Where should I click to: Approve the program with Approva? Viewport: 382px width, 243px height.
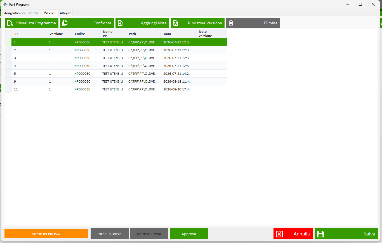[189, 234]
